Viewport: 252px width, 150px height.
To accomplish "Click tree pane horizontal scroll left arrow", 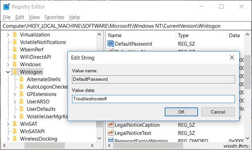I will click(4, 145).
